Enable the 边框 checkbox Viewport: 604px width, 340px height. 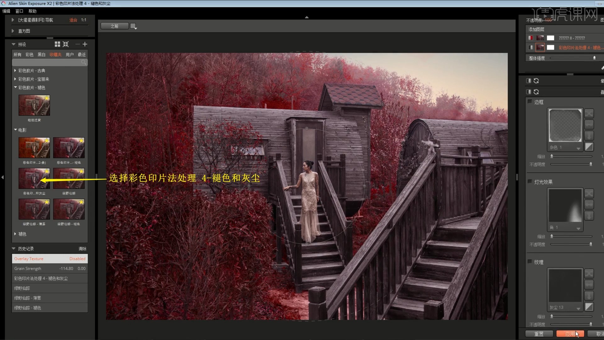click(x=530, y=102)
